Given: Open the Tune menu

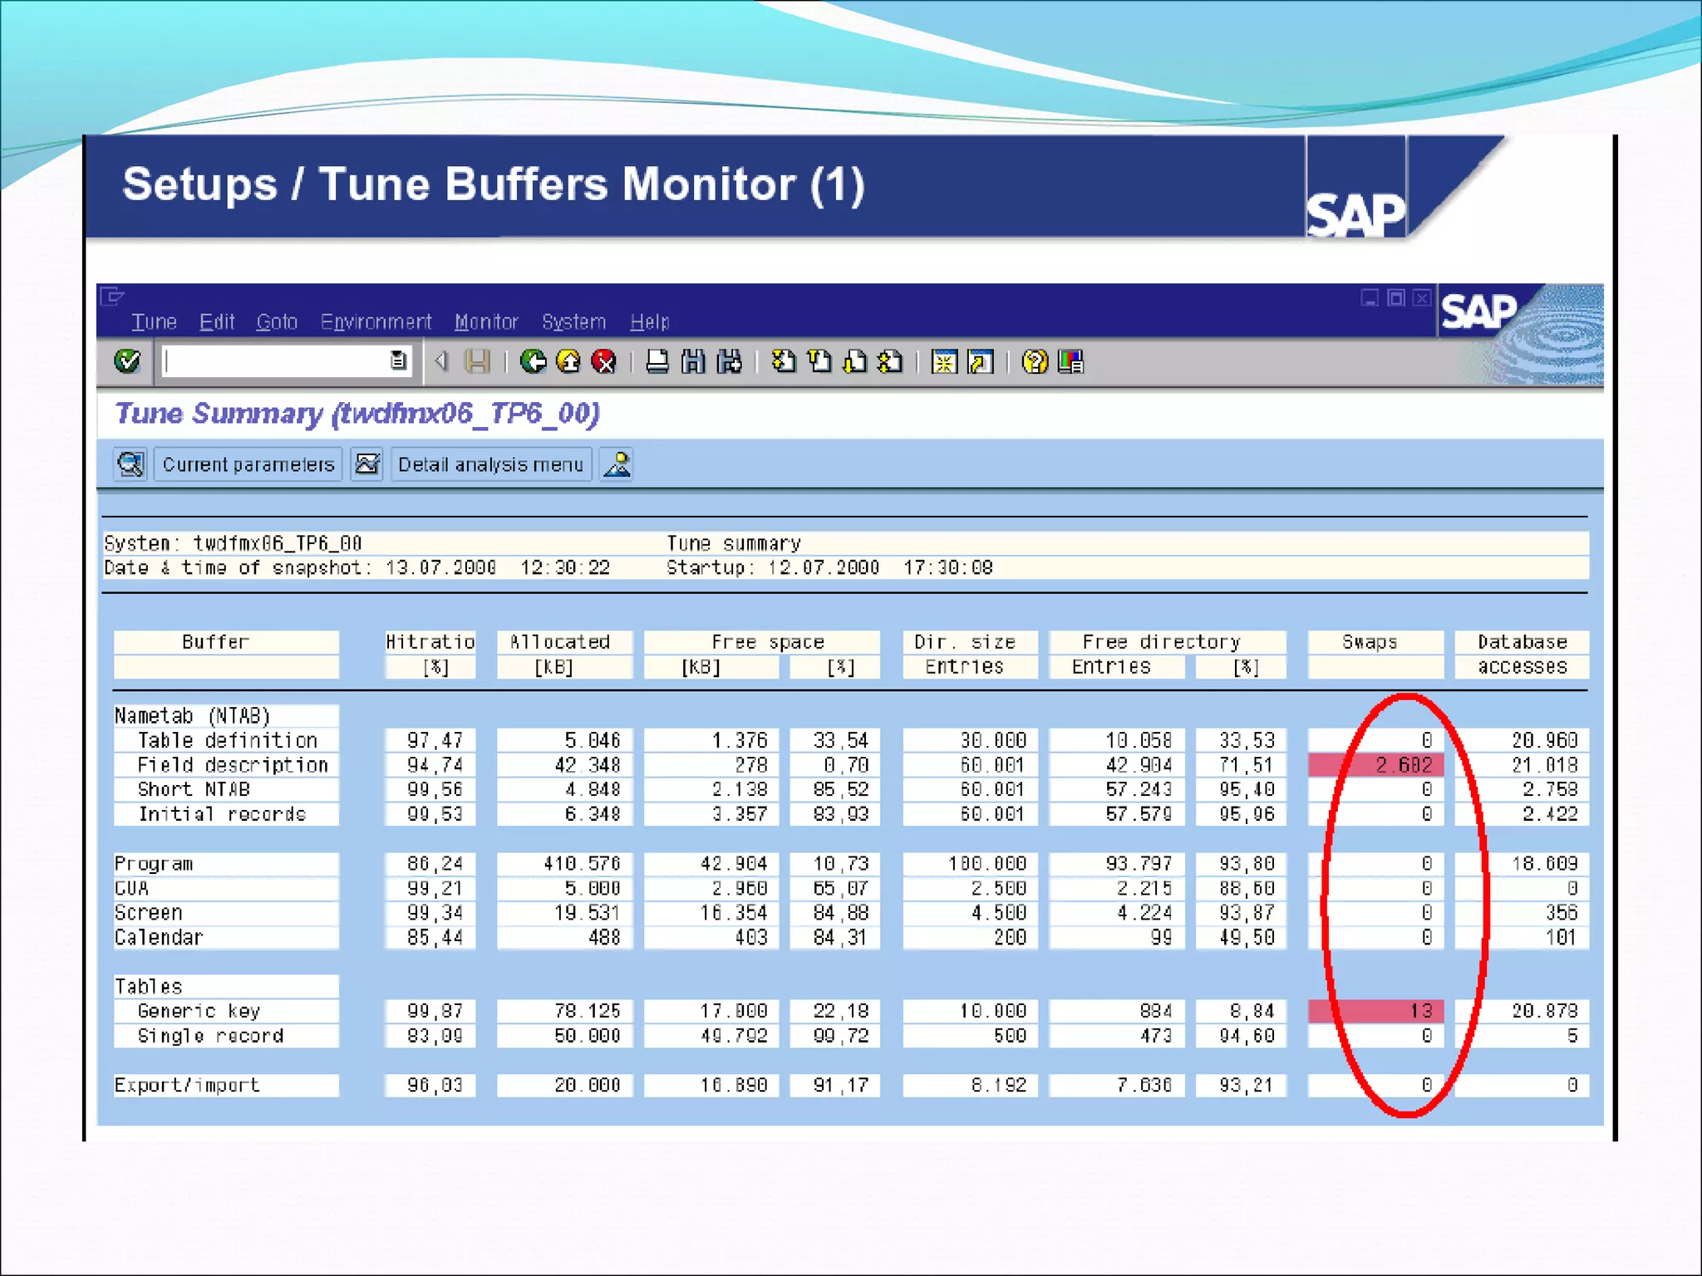Looking at the screenshot, I should click(x=154, y=321).
